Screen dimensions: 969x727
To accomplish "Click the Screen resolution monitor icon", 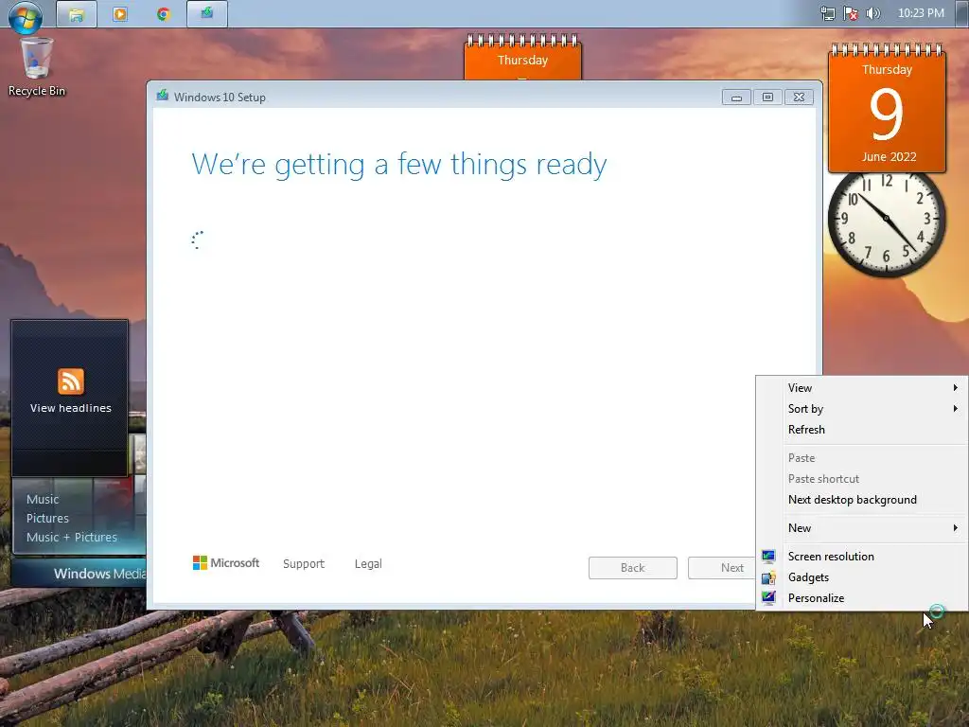I will (x=768, y=557).
